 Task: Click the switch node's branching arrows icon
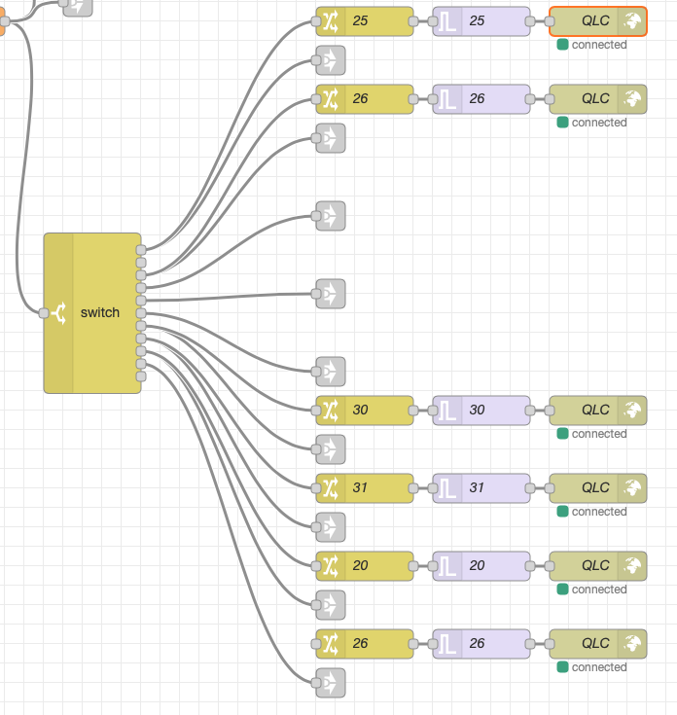click(59, 313)
